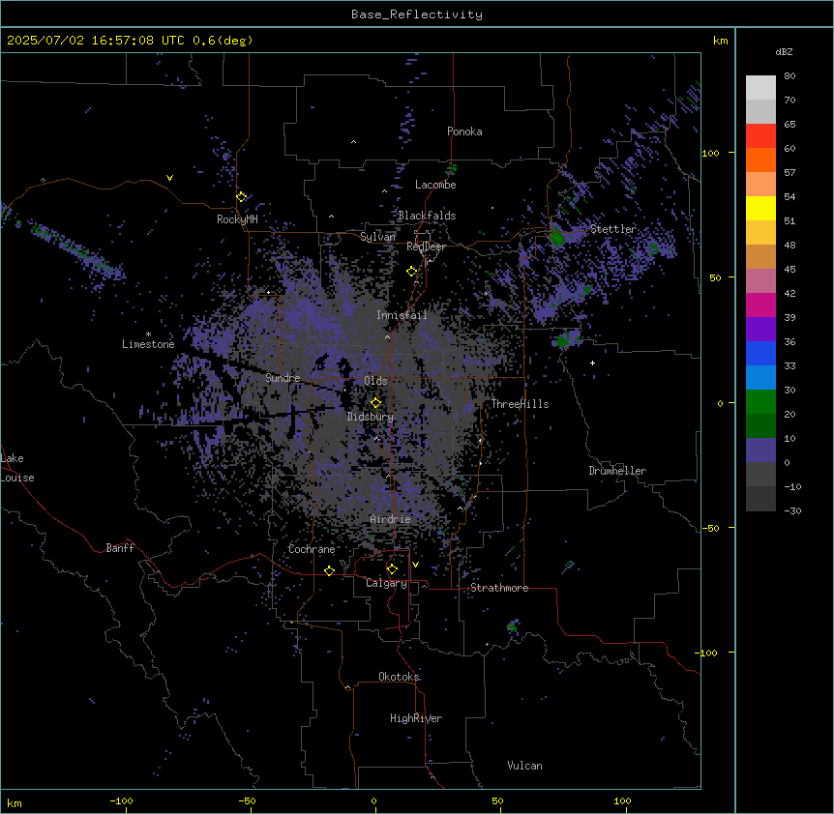Pick the bright yellow 51-54 dBZ legend swatch
This screenshot has width=834, height=814.
click(760, 209)
